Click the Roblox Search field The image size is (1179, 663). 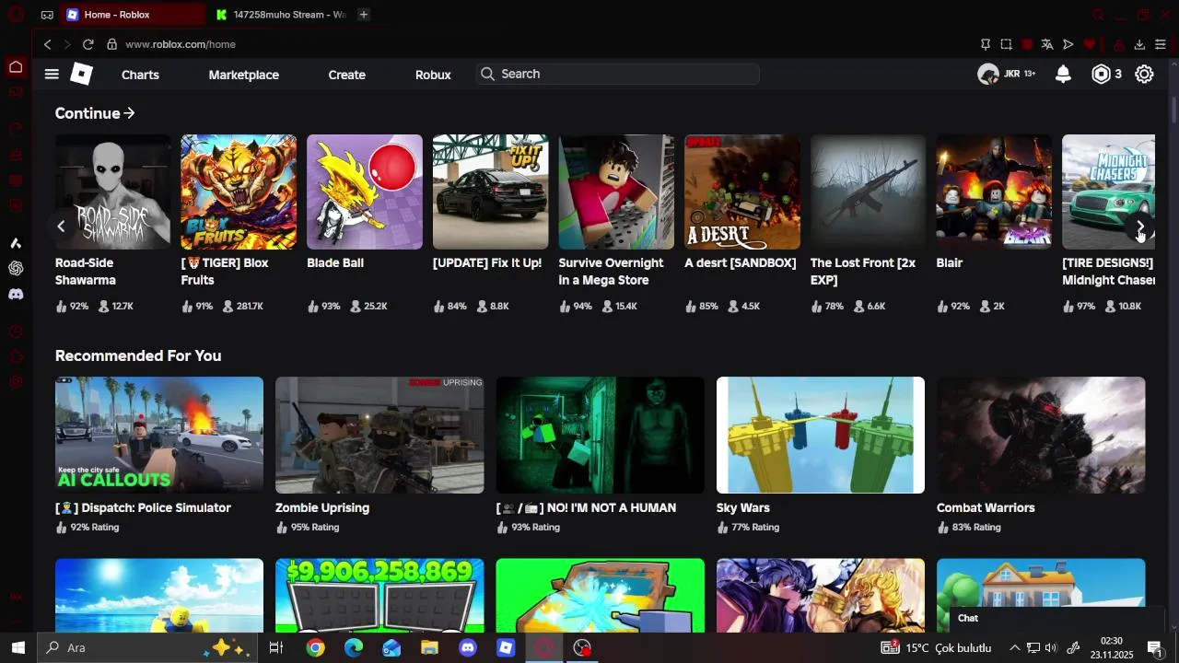pos(618,74)
